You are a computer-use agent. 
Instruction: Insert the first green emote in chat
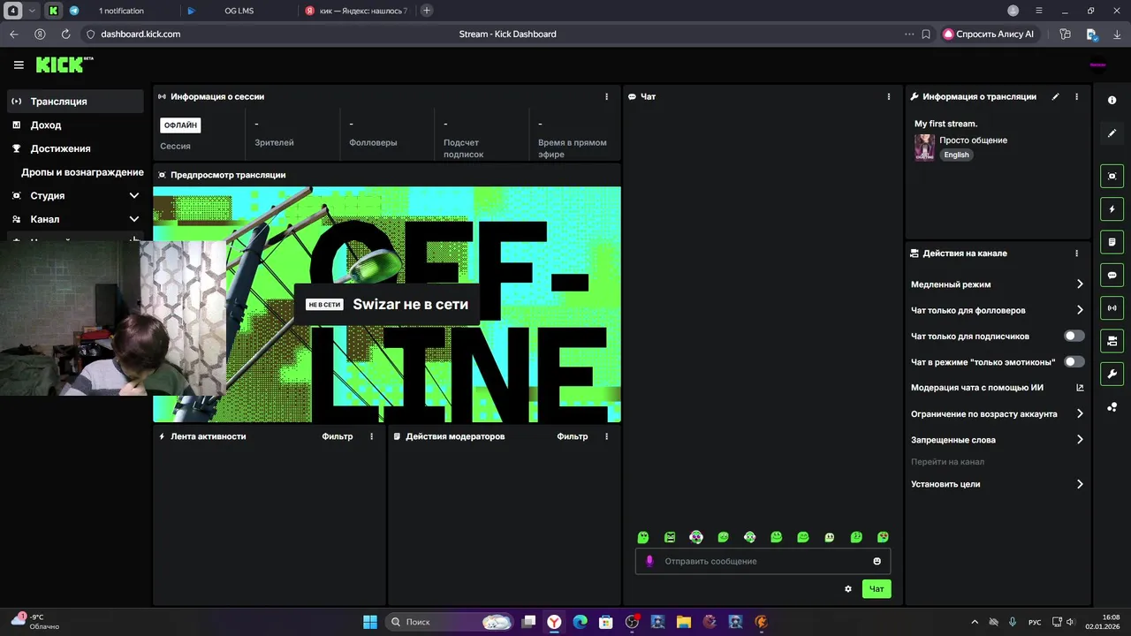[x=643, y=537]
